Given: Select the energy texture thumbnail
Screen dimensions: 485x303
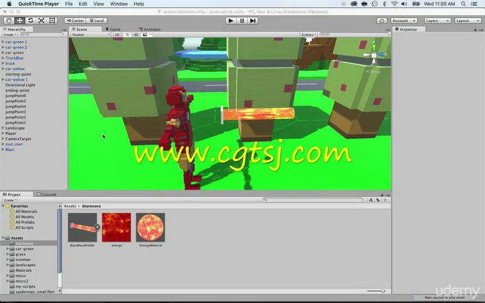Looking at the screenshot, I should click(116, 227).
